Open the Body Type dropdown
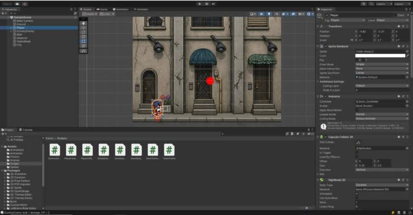 (x=382, y=185)
